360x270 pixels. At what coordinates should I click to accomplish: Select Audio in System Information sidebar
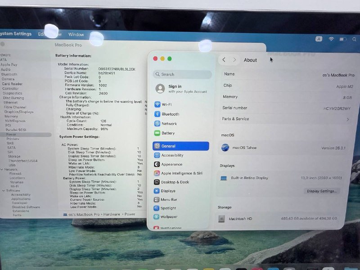tap(5, 69)
